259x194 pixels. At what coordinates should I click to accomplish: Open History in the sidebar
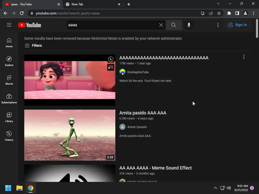click(x=9, y=136)
